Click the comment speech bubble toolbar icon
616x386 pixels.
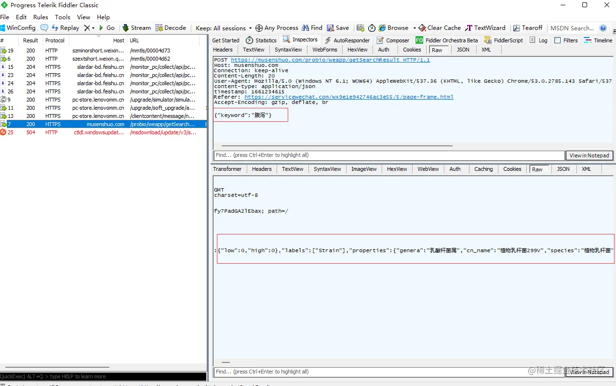(x=44, y=28)
